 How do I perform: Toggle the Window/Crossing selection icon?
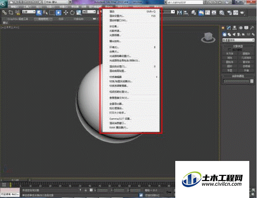tap(59, 12)
